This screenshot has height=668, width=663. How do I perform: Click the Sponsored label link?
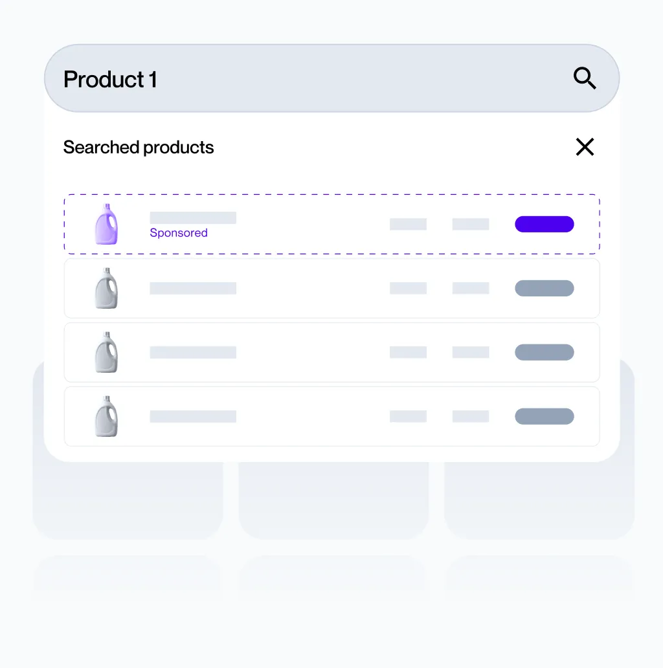[179, 233]
